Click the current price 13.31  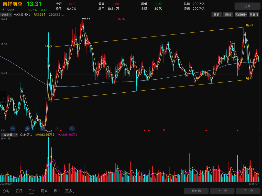tap(34, 4)
